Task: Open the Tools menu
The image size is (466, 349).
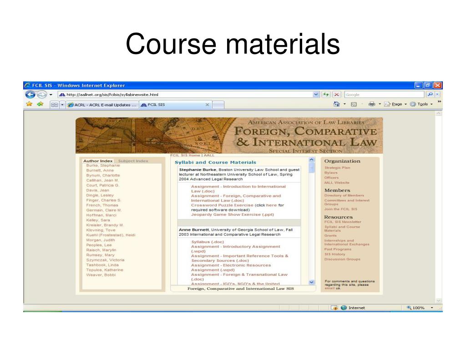Action: coord(421,104)
